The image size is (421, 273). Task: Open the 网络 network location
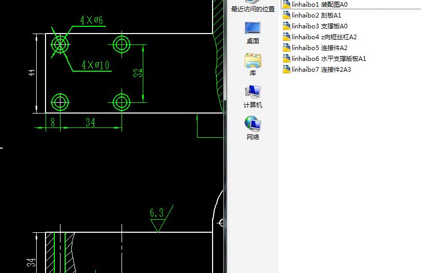[x=253, y=129]
